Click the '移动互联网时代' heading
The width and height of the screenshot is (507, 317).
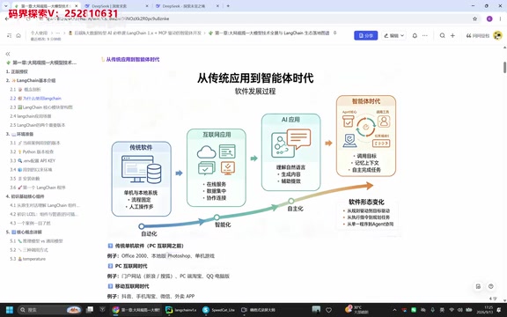coord(132,286)
